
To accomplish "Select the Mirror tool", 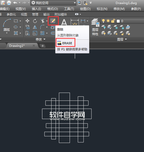I will pyautogui.click(x=35, y=27).
